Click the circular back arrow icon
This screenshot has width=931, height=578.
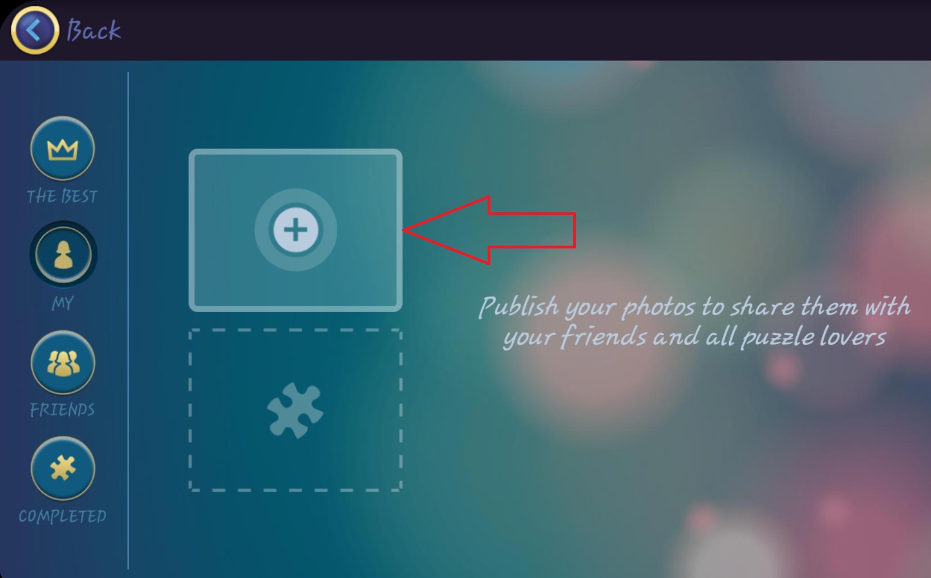pyautogui.click(x=35, y=30)
